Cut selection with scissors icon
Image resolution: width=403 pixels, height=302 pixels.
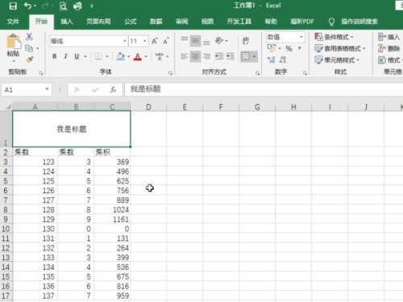(29, 37)
